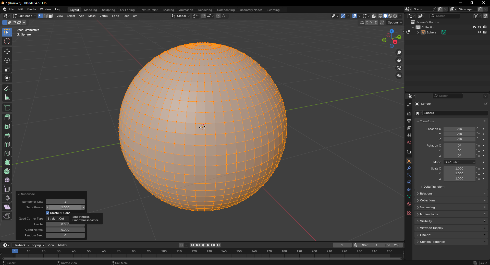
Task: Select the Annotate tool
Action: 7,88
